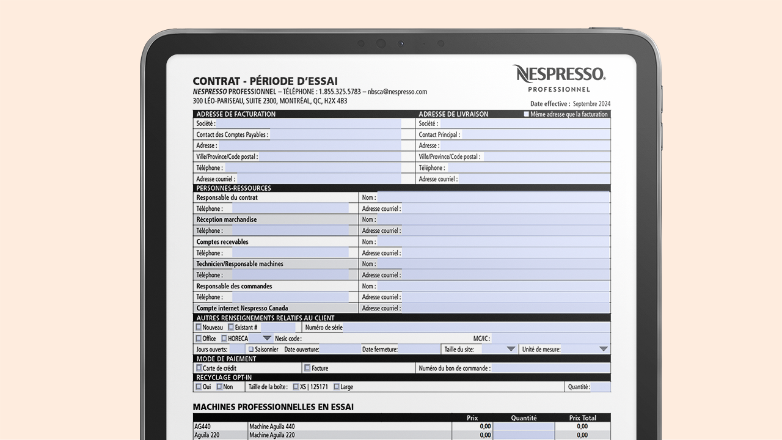Click Nom field for Responsable des commandes
782x440 pixels.
tap(494, 286)
